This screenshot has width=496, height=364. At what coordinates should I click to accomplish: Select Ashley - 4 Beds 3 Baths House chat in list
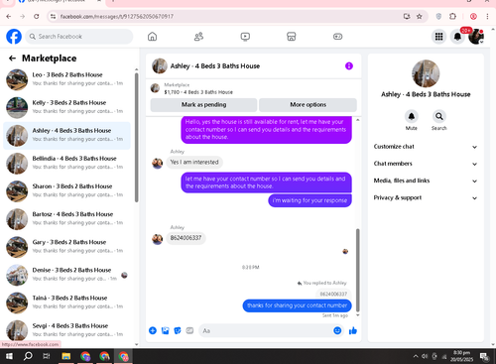[66, 136]
